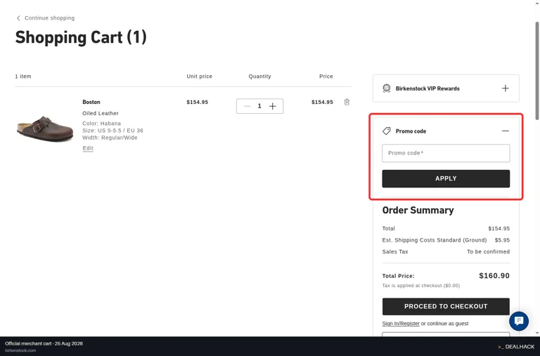
Task: Click the DEALHACK logo in bottom bar
Action: point(516,347)
